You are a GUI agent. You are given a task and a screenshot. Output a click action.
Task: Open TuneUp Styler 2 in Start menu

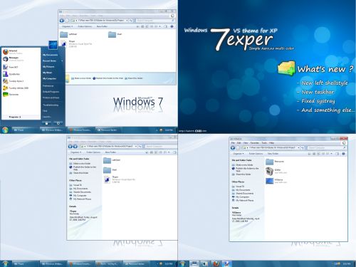[13, 81]
